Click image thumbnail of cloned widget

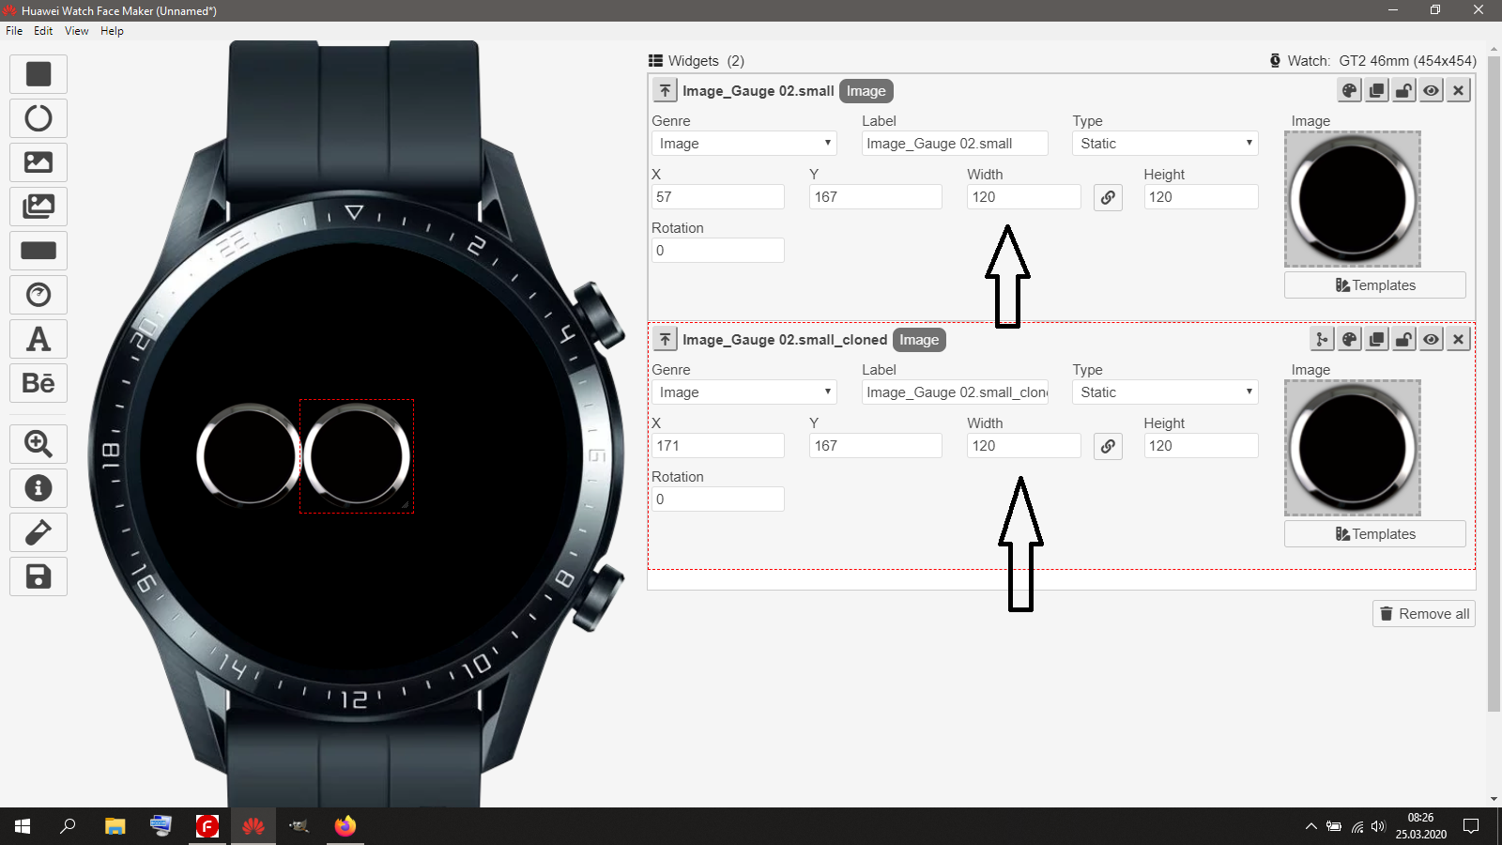(1353, 448)
